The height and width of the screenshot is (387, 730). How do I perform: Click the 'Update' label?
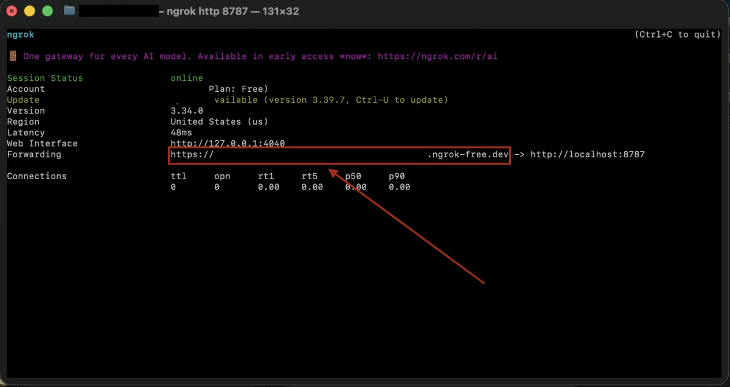point(23,100)
